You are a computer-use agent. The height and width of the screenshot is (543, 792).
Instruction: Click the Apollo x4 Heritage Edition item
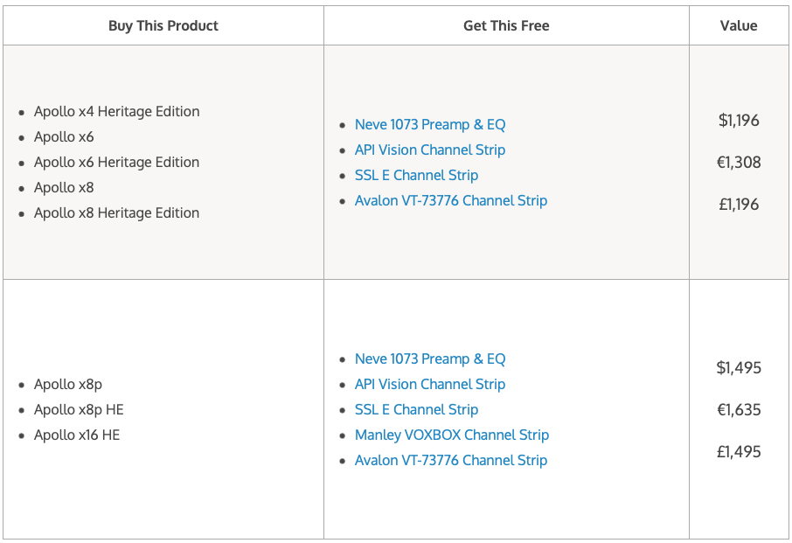[x=116, y=112]
